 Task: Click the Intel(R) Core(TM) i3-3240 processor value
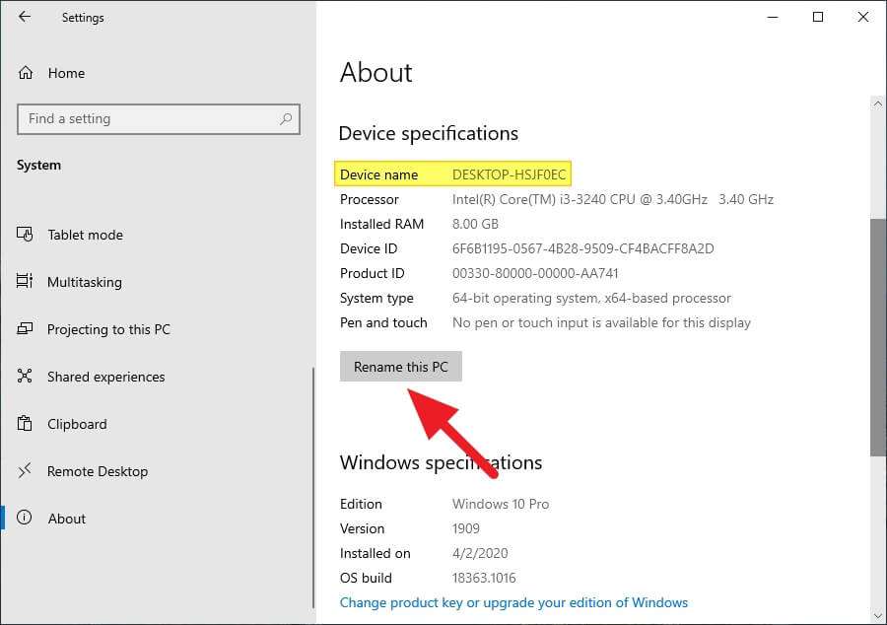613,200
